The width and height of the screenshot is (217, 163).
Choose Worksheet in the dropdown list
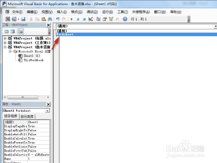(137, 34)
